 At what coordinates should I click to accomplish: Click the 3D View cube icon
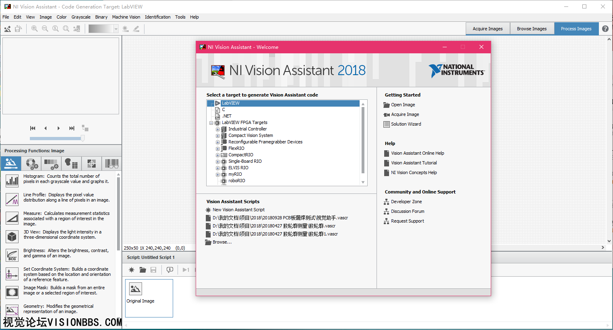[x=12, y=236]
